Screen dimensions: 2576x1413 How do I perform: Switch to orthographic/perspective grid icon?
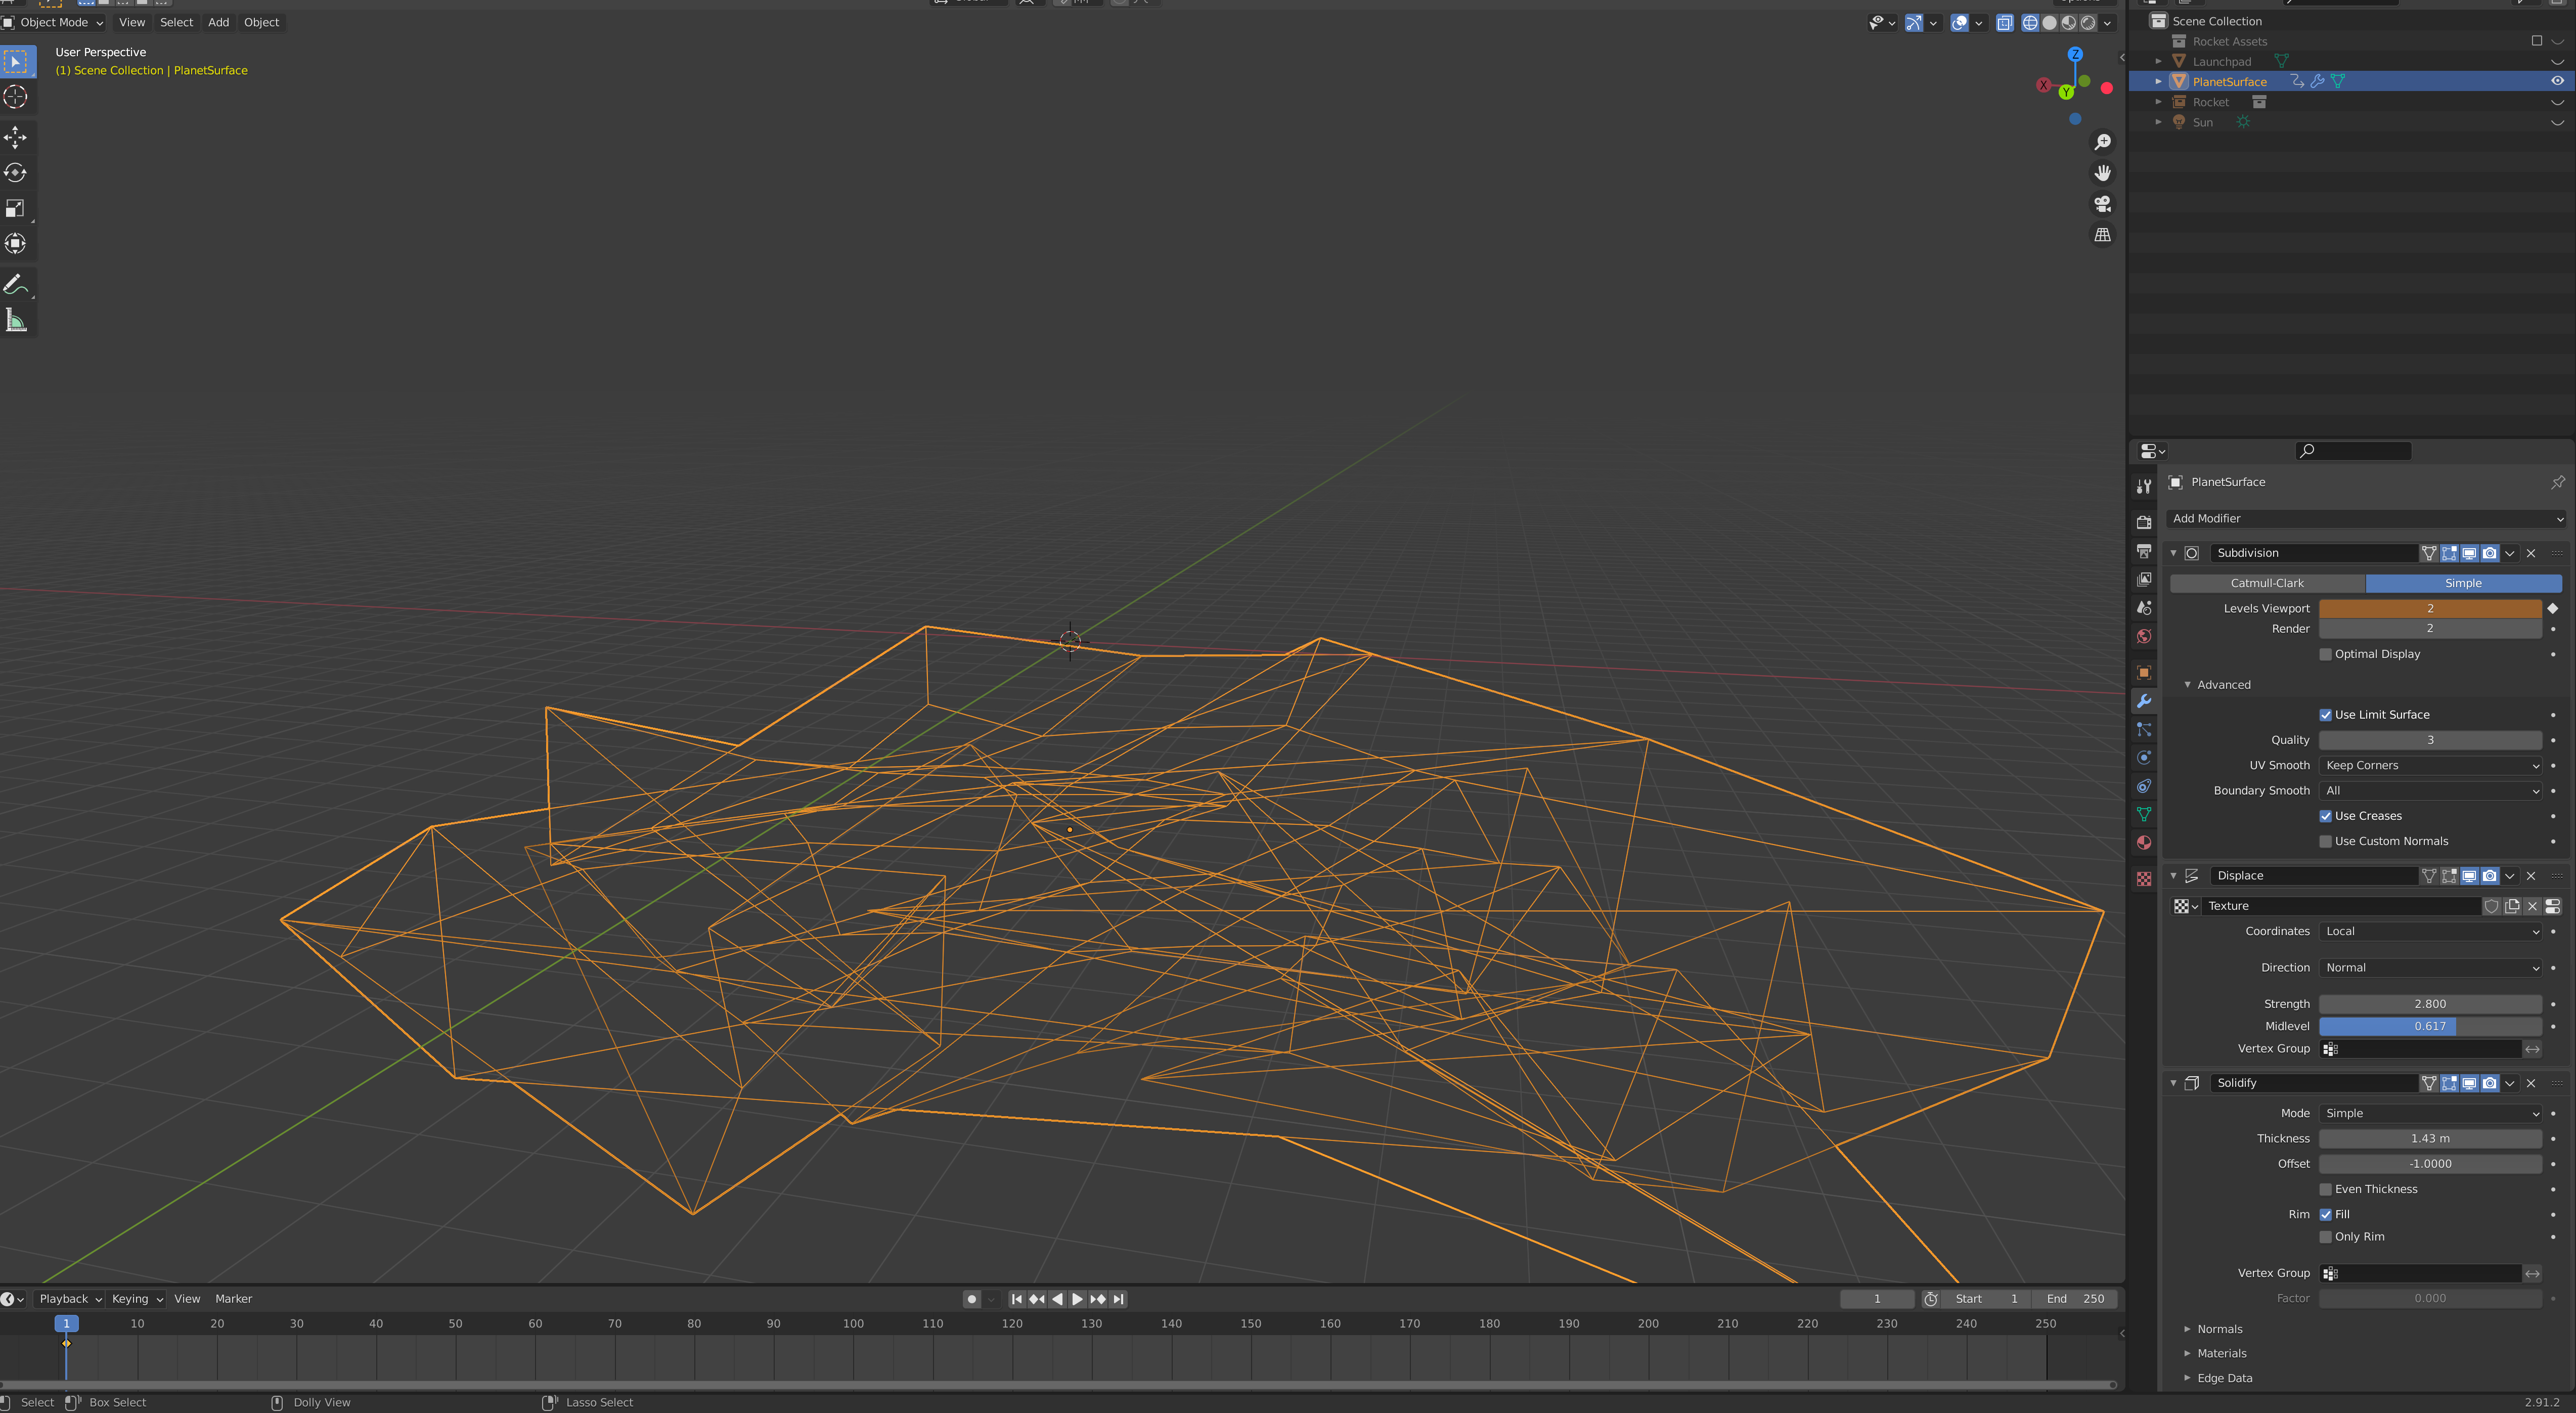tap(2102, 235)
